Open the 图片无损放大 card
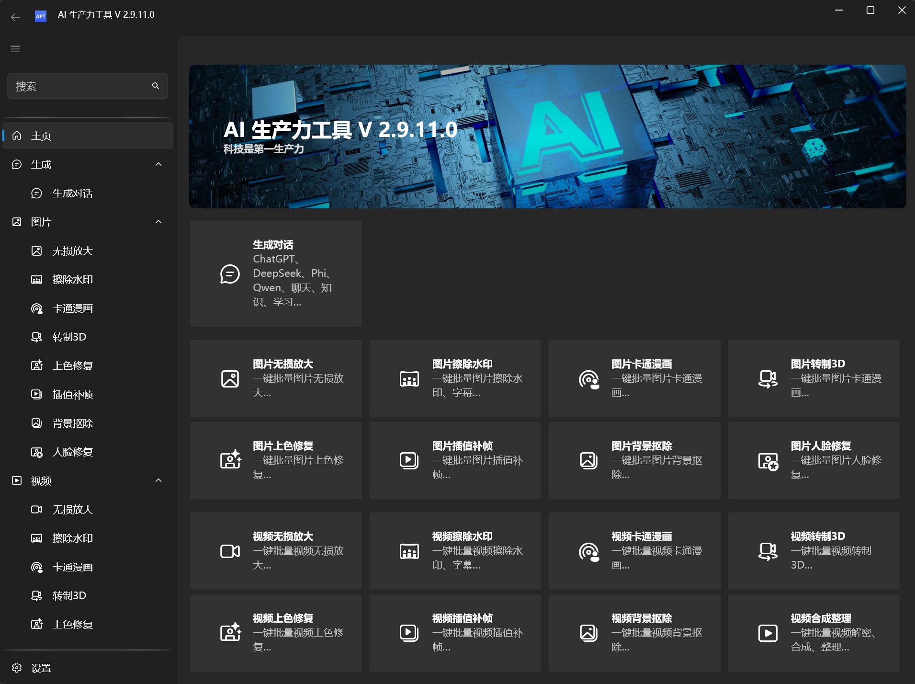915x684 pixels. [x=276, y=378]
